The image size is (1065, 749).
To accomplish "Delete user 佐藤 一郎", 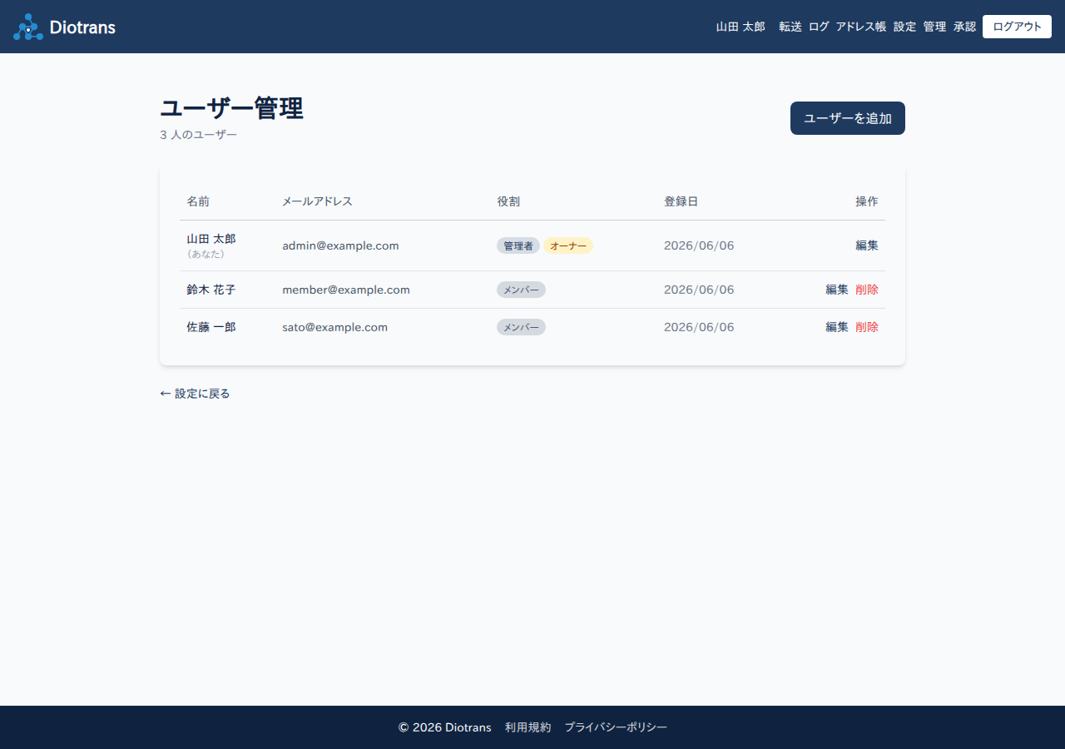I will (867, 327).
